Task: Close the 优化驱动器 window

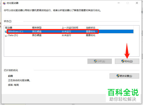Action: click(x=137, y=3)
